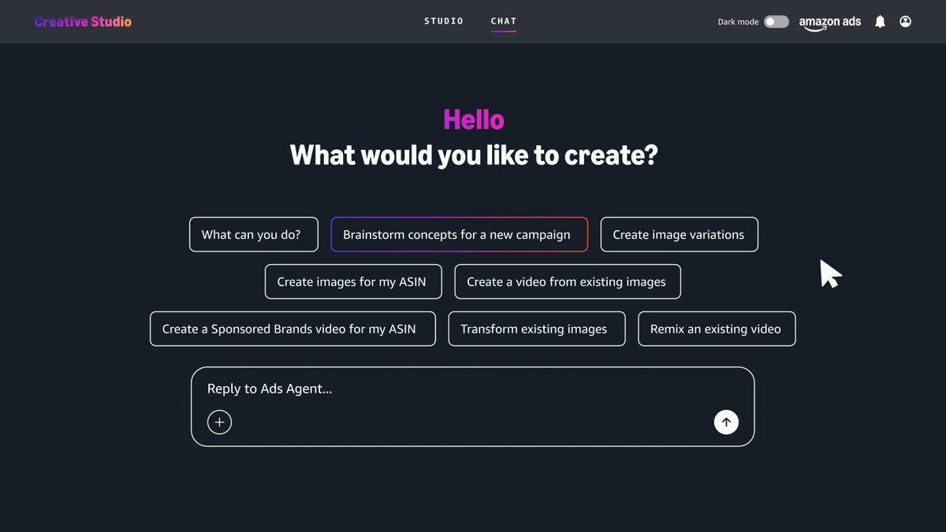Click the amazon ads logo
946x532 pixels.
pyautogui.click(x=829, y=23)
